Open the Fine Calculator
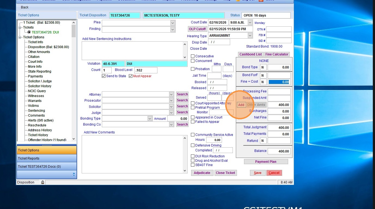This screenshot has width=375, height=209. (x=277, y=54)
